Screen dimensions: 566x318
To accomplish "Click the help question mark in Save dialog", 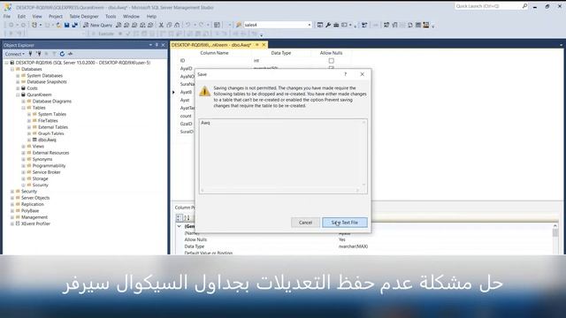I will [x=345, y=74].
